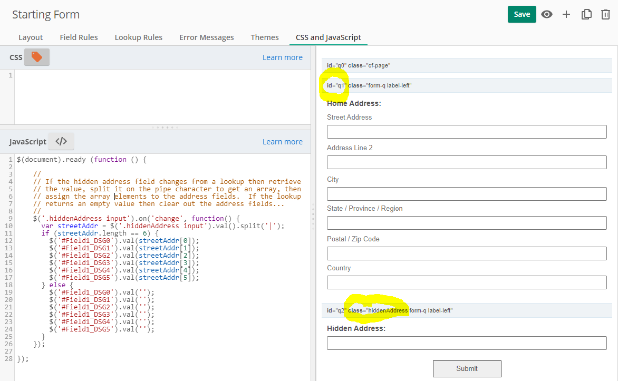Image resolution: width=618 pixels, height=381 pixels.
Task: Click the comment line starting 'returns an empty value'
Action: pyautogui.click(x=159, y=204)
